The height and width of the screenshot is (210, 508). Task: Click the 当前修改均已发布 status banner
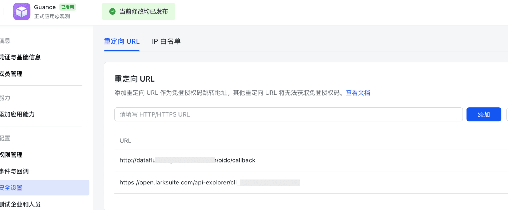tap(138, 11)
